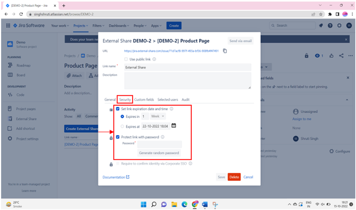
Task: Switch to the Custom fields tab
Action: (x=144, y=99)
